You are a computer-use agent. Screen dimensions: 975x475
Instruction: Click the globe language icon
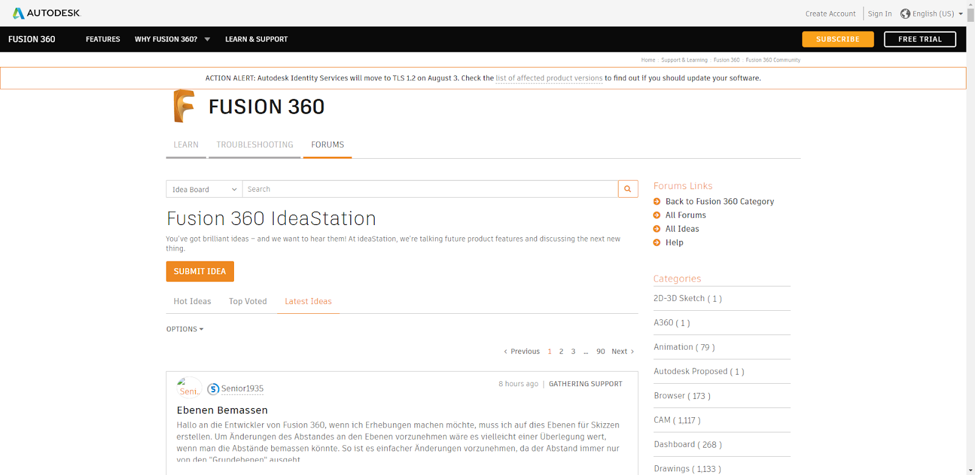(905, 13)
